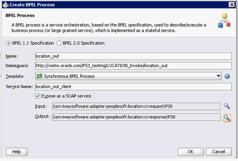Select BPEL 2.0 Specification radio button

59,43
